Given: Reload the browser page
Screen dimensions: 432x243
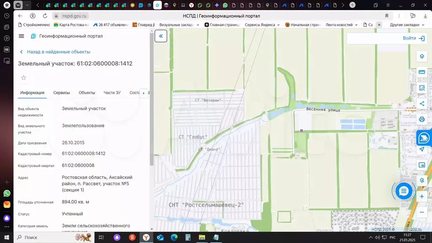Looking at the screenshot, I should point(45,16).
